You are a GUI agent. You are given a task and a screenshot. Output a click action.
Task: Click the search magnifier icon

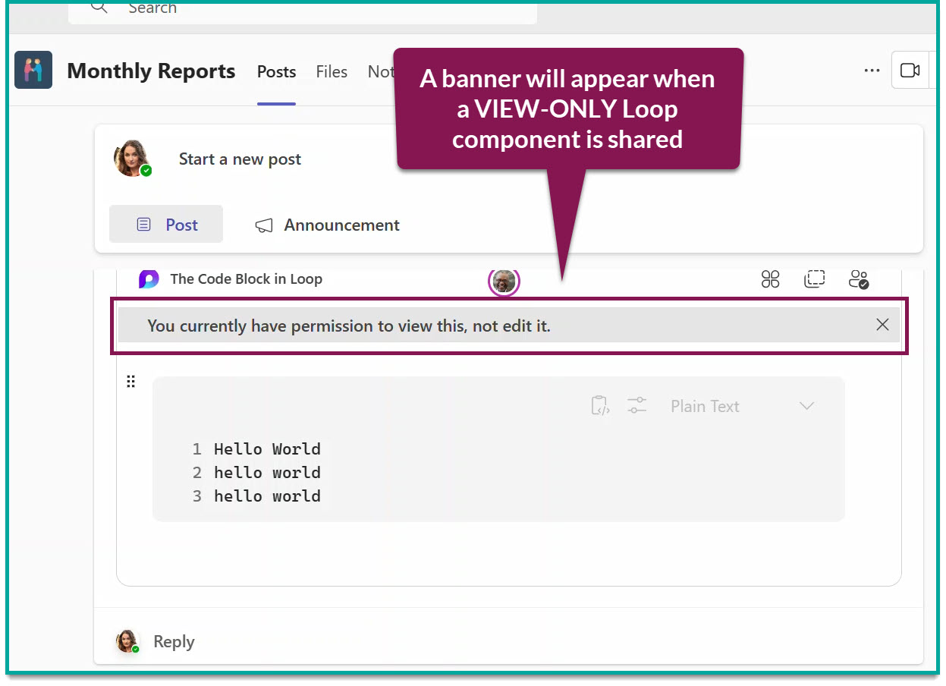pos(99,8)
